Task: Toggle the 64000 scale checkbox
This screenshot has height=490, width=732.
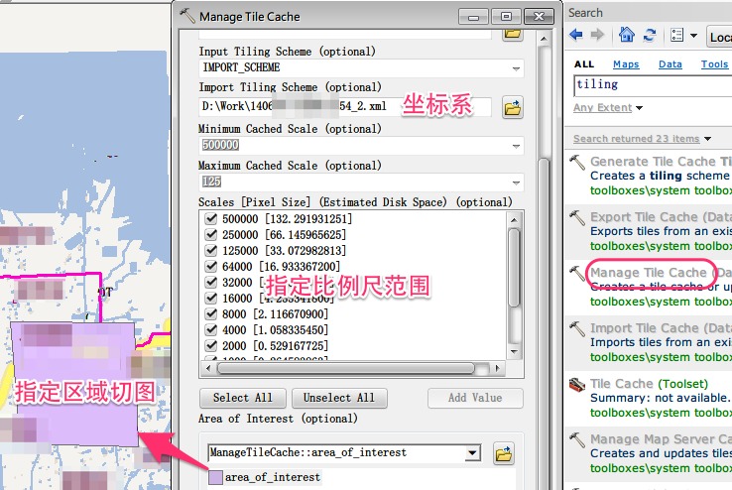Action: 209,267
